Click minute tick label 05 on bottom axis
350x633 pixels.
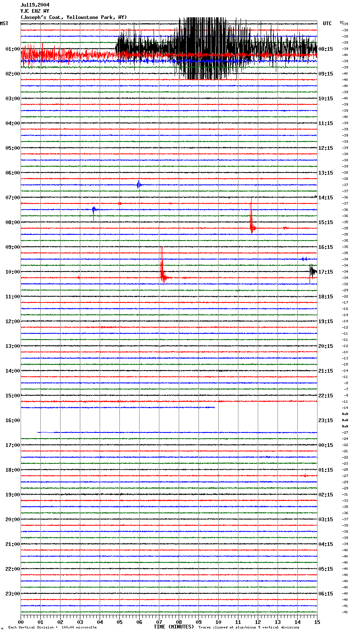[119, 622]
